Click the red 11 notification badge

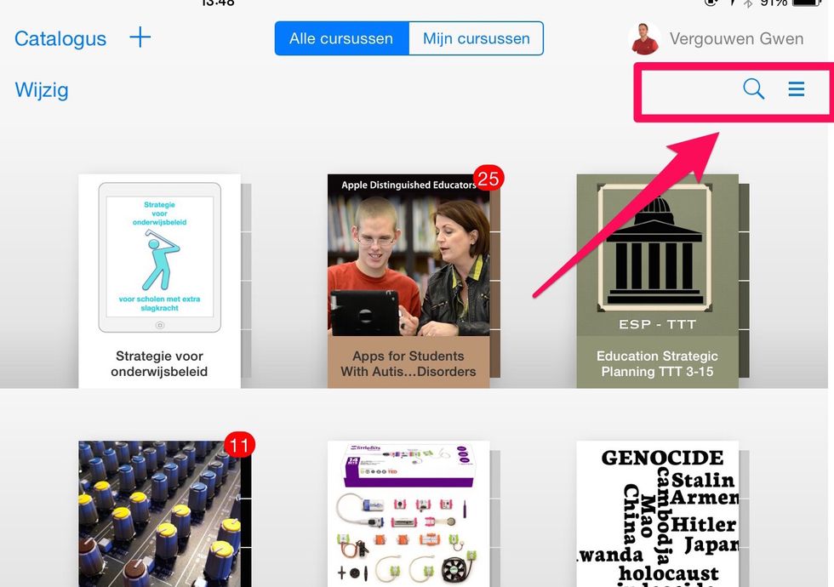pyautogui.click(x=239, y=444)
